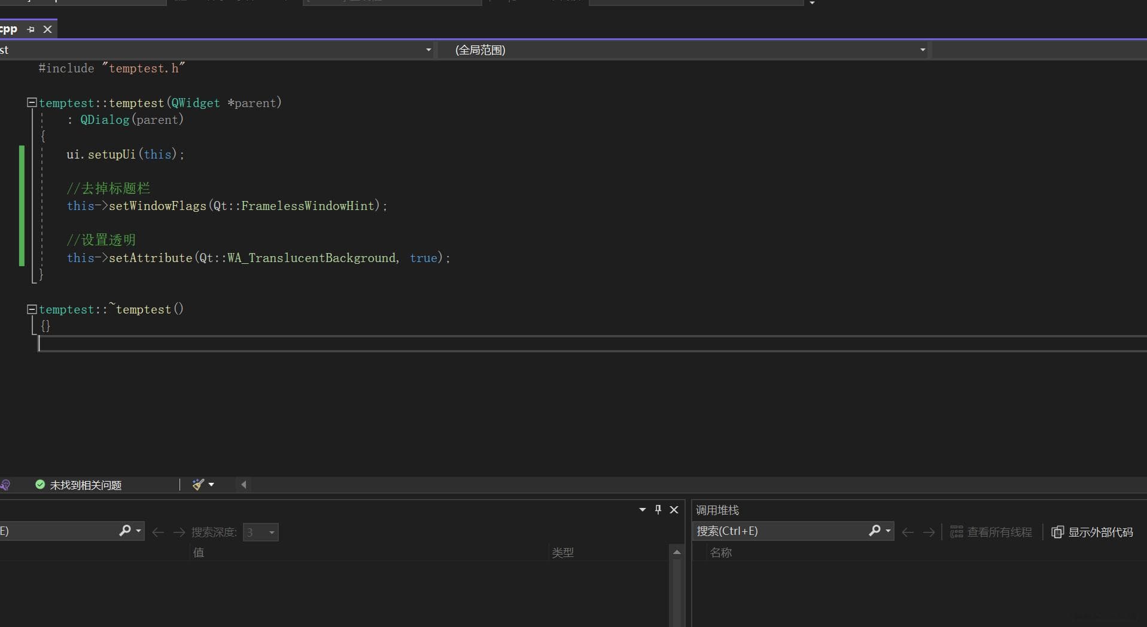
Task: Open the watch panel window options dropdown
Action: 643,510
